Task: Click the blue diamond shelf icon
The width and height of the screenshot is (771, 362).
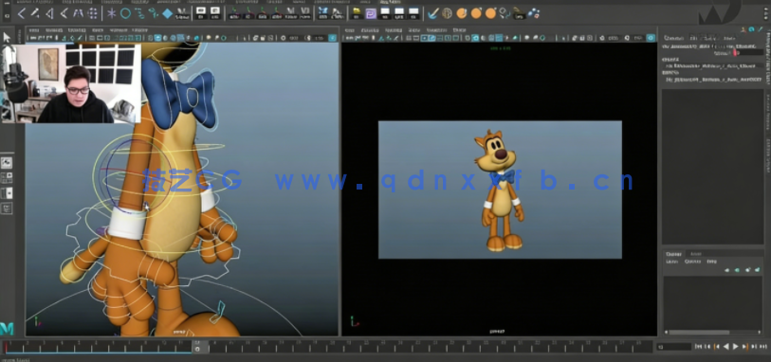Action: pos(168,13)
